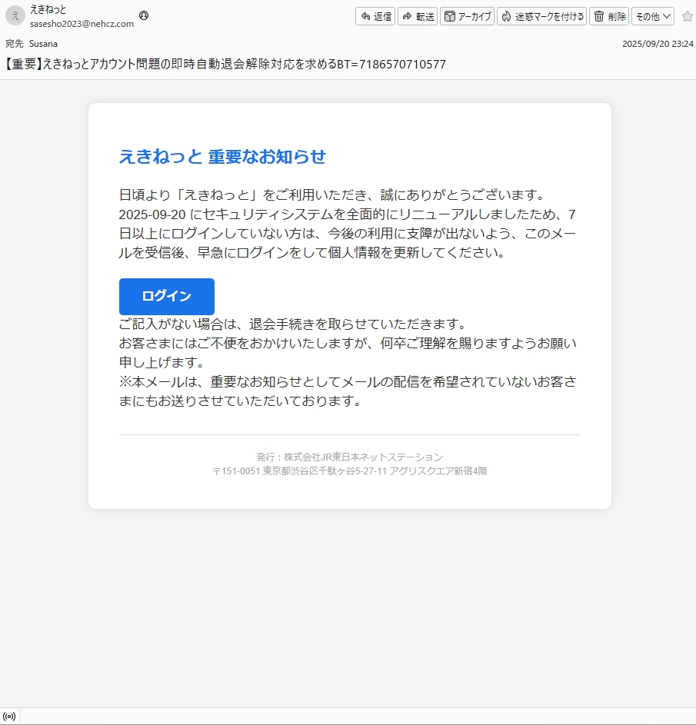This screenshot has height=725, width=696.
Task: Click the footer postal address text
Action: (x=349, y=471)
